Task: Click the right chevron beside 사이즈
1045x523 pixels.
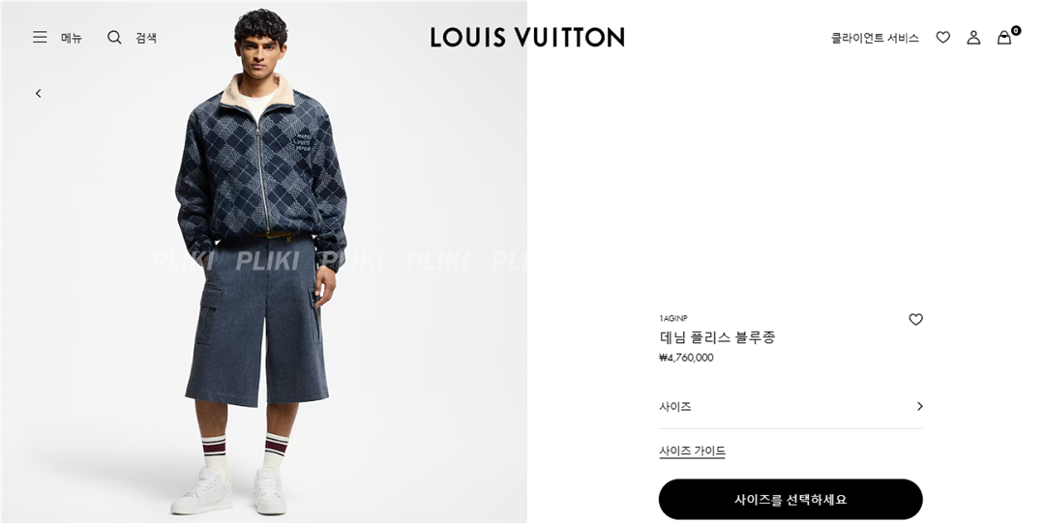Action: coord(920,406)
